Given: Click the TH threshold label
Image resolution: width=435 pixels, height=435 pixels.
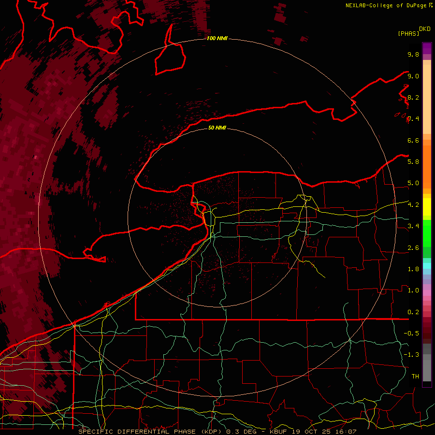Looking at the screenshot, I should click(415, 376).
